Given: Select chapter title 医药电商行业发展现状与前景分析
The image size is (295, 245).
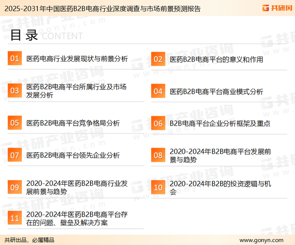Looking at the screenshot, I should (x=77, y=59).
